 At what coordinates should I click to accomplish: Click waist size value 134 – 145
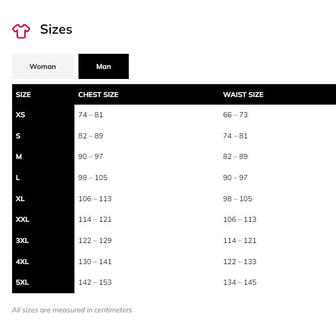click(240, 282)
